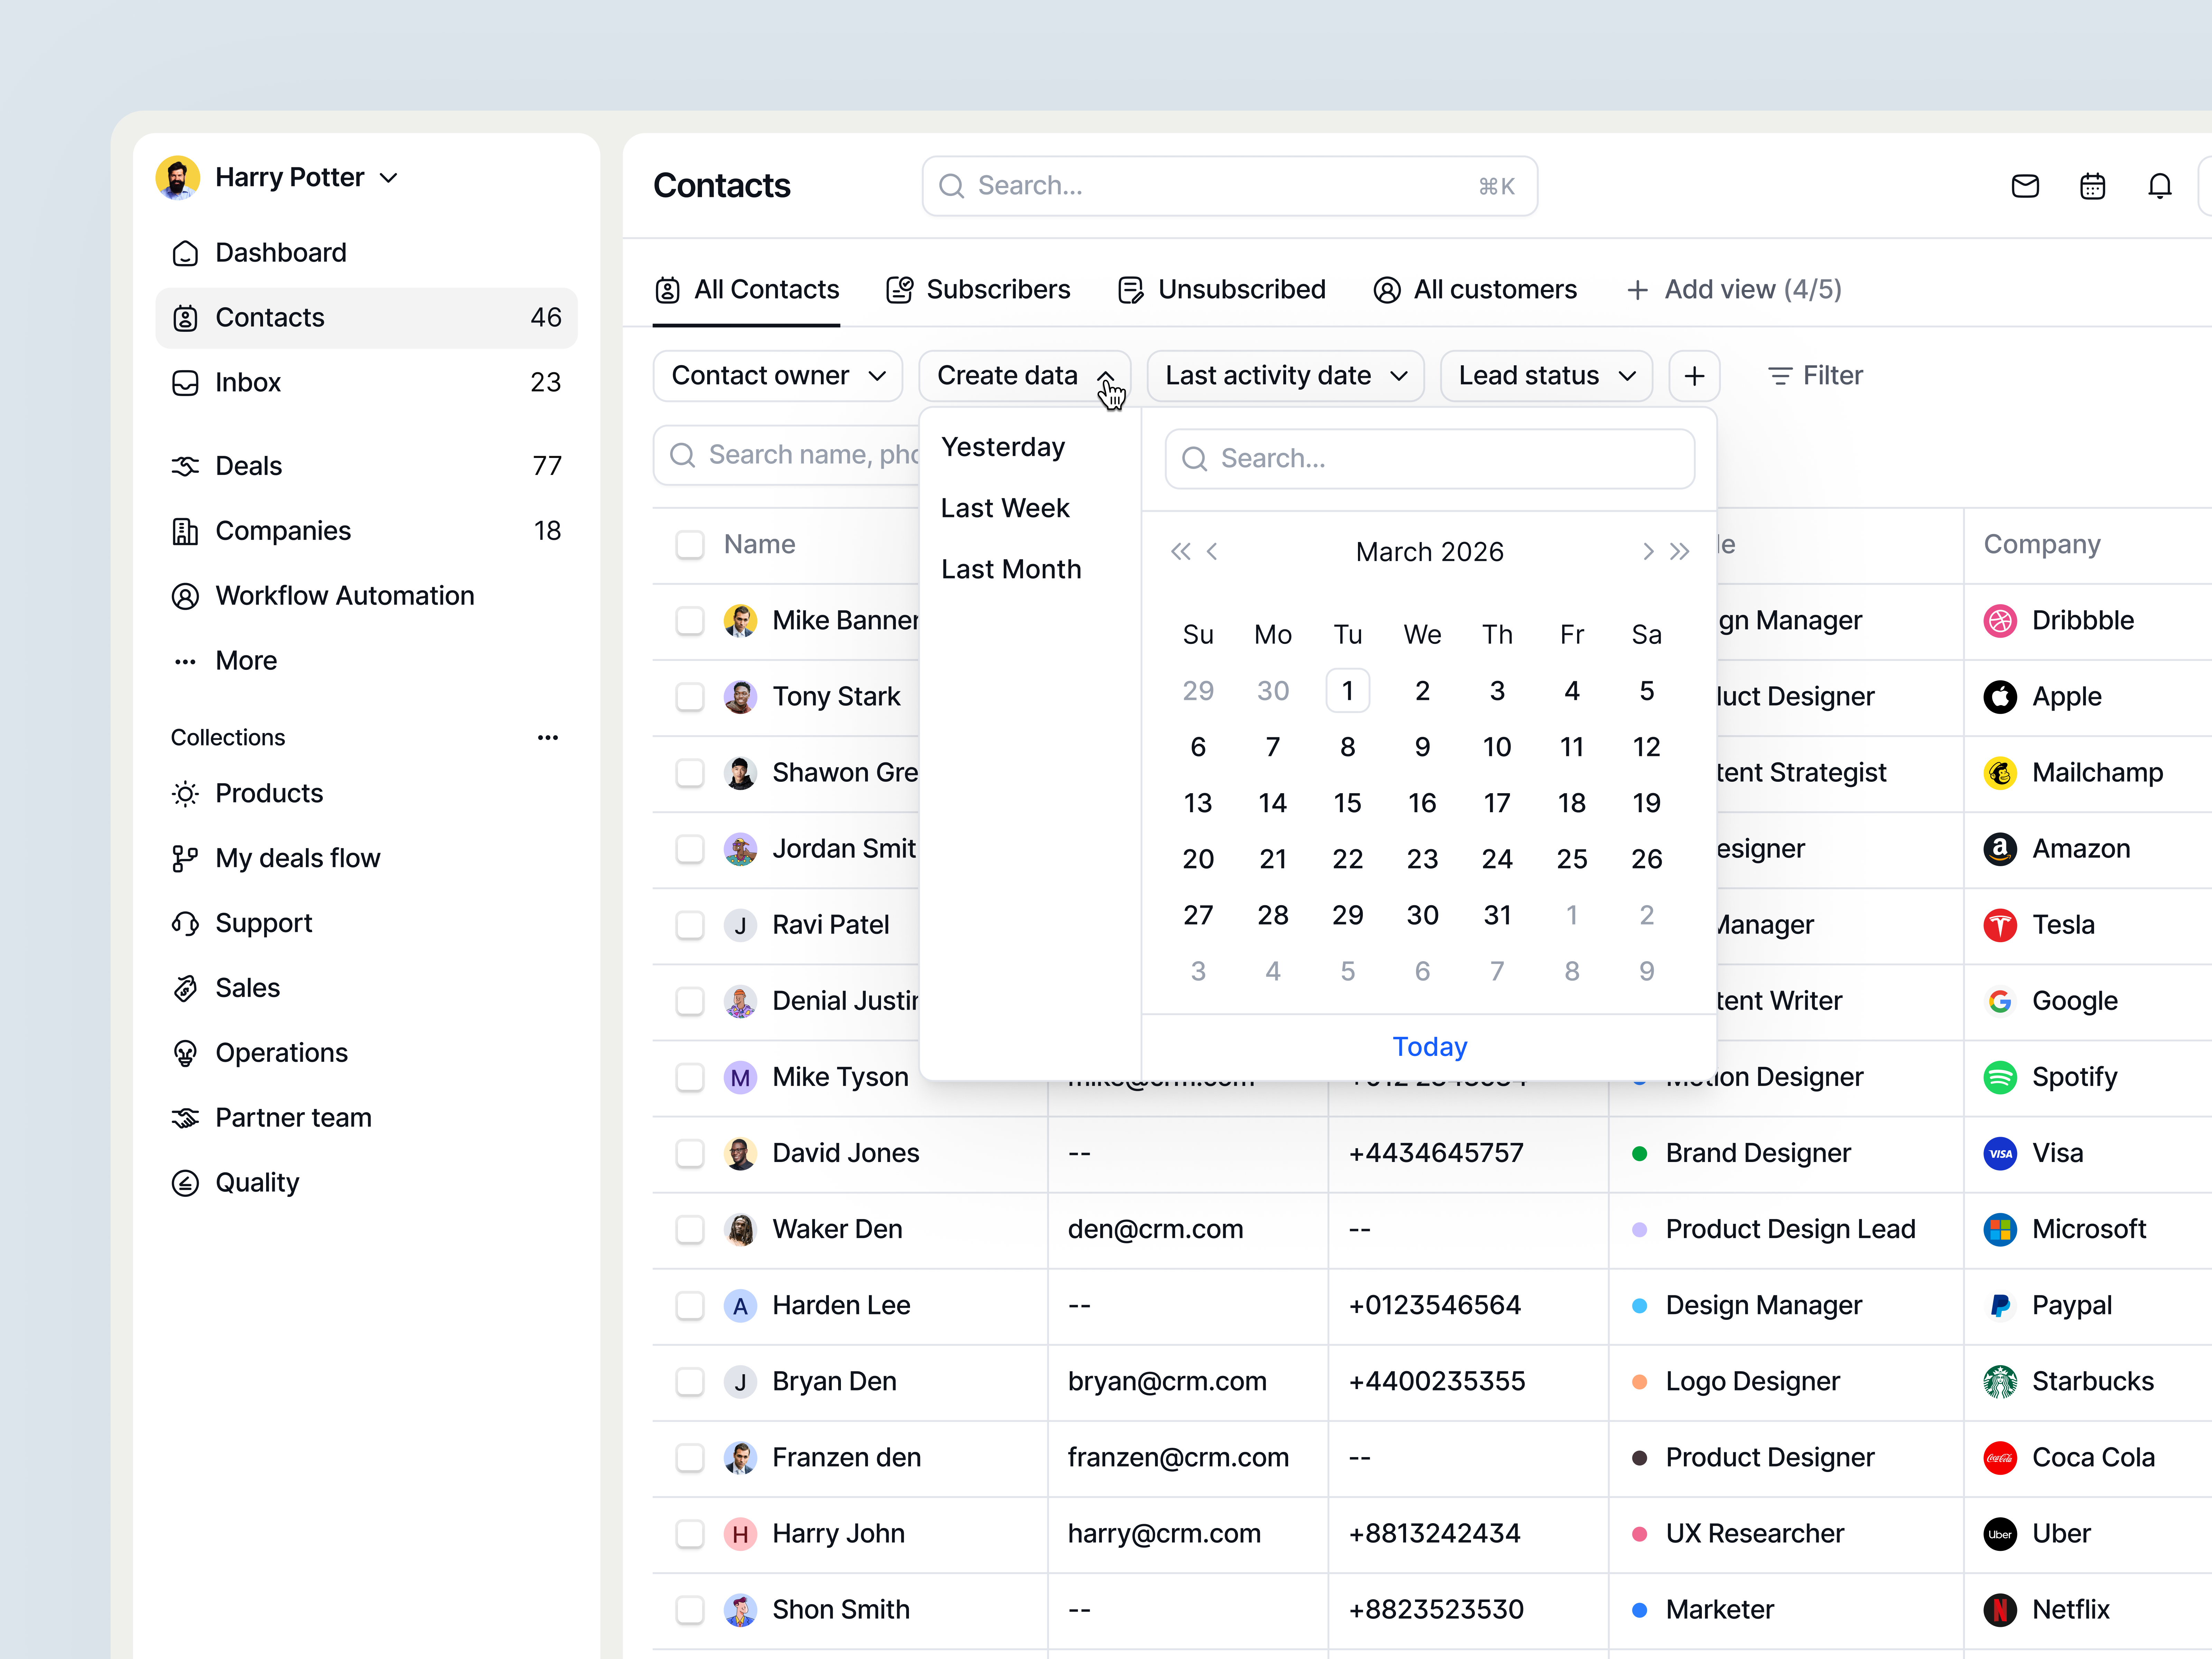Open Lead status dropdown

(x=1546, y=376)
